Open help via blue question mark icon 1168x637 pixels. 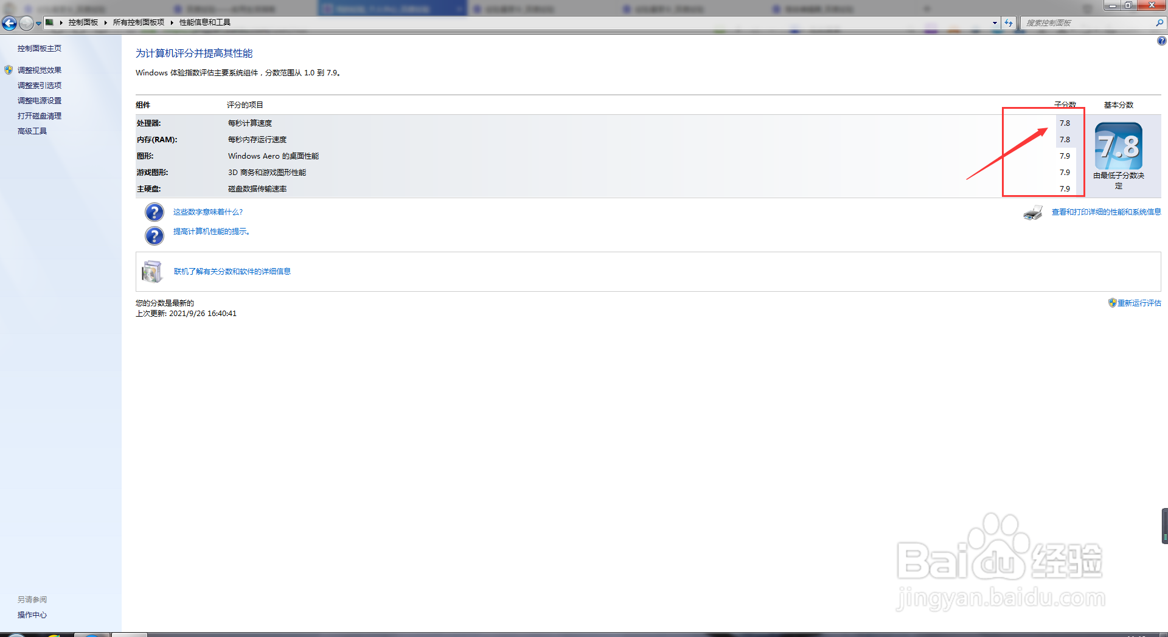point(1161,41)
